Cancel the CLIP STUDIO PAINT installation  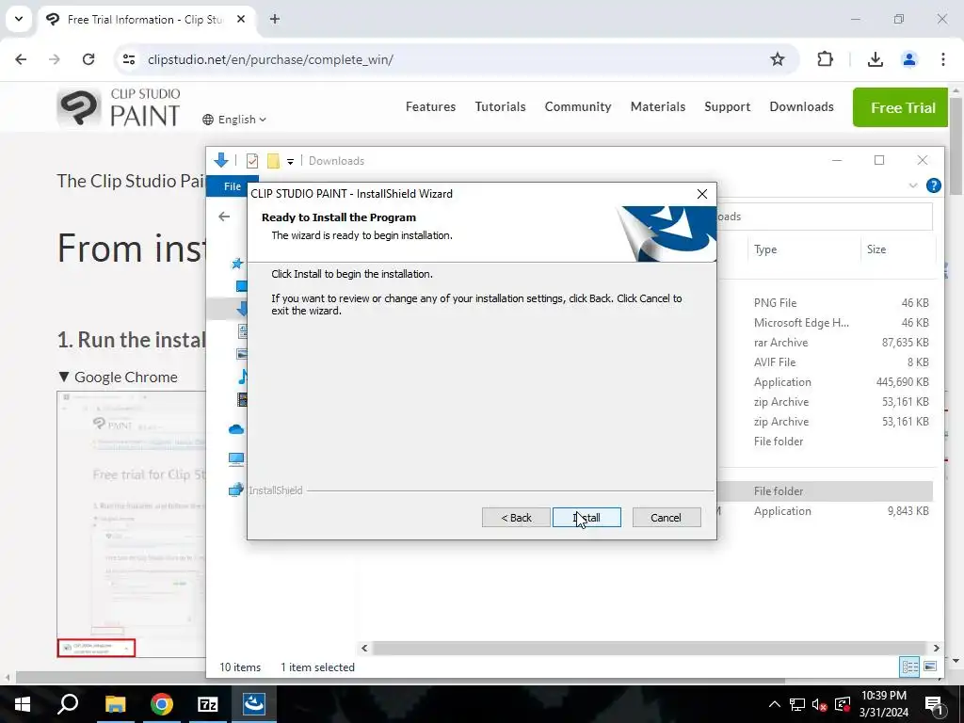pyautogui.click(x=667, y=518)
